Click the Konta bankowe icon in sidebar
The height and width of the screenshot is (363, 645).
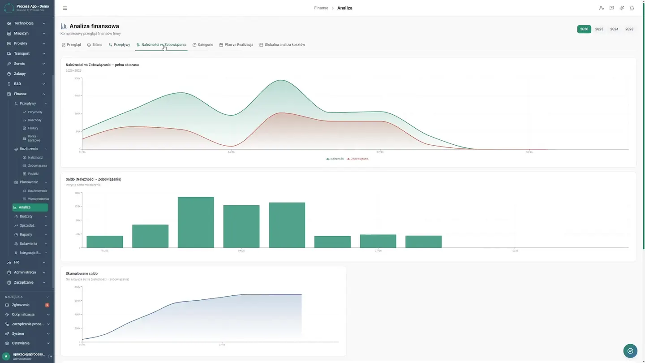pyautogui.click(x=25, y=138)
